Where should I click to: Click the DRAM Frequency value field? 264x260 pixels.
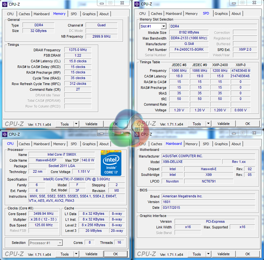click(78, 50)
